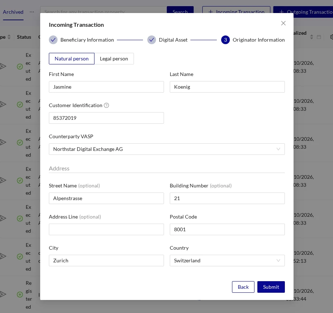The width and height of the screenshot is (333, 313).
Task: Click the Back button
Action: click(243, 287)
